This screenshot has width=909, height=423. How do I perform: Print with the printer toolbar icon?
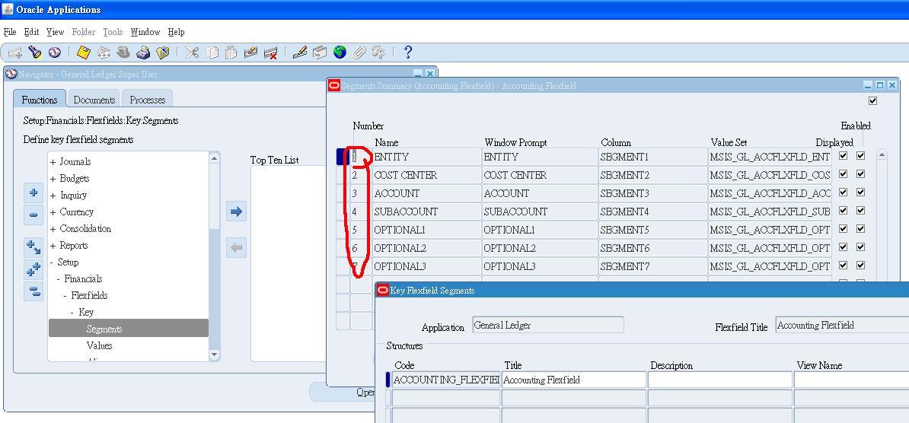coord(142,52)
